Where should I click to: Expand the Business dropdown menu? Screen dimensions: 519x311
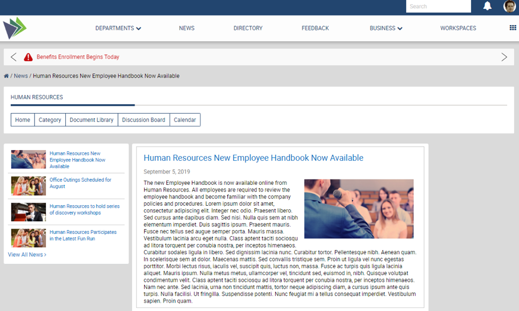(386, 28)
